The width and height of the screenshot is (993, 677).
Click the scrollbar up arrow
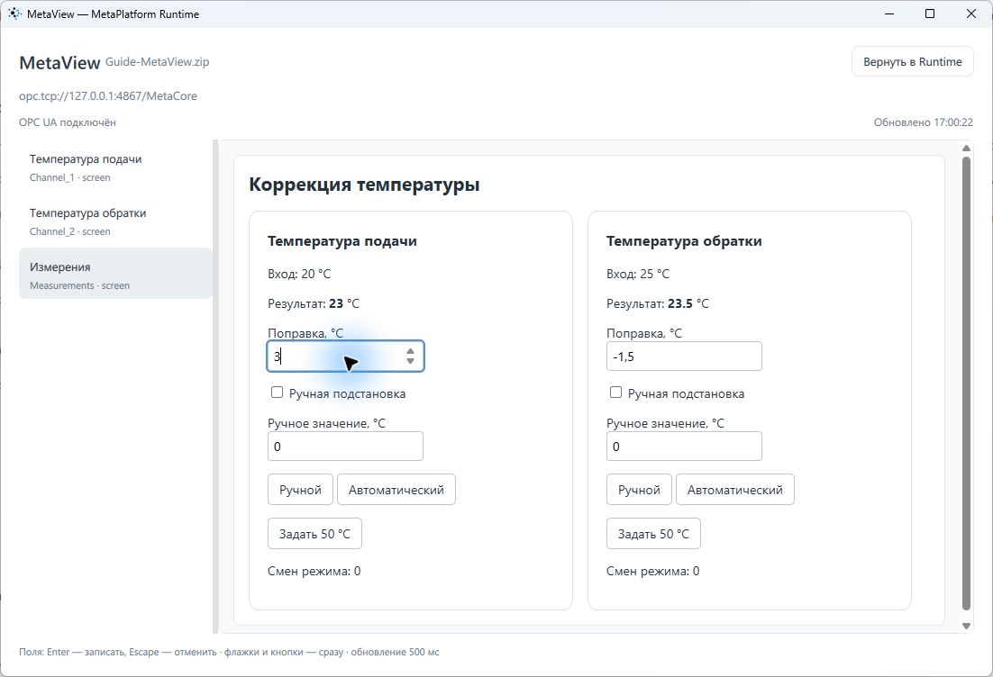point(966,148)
